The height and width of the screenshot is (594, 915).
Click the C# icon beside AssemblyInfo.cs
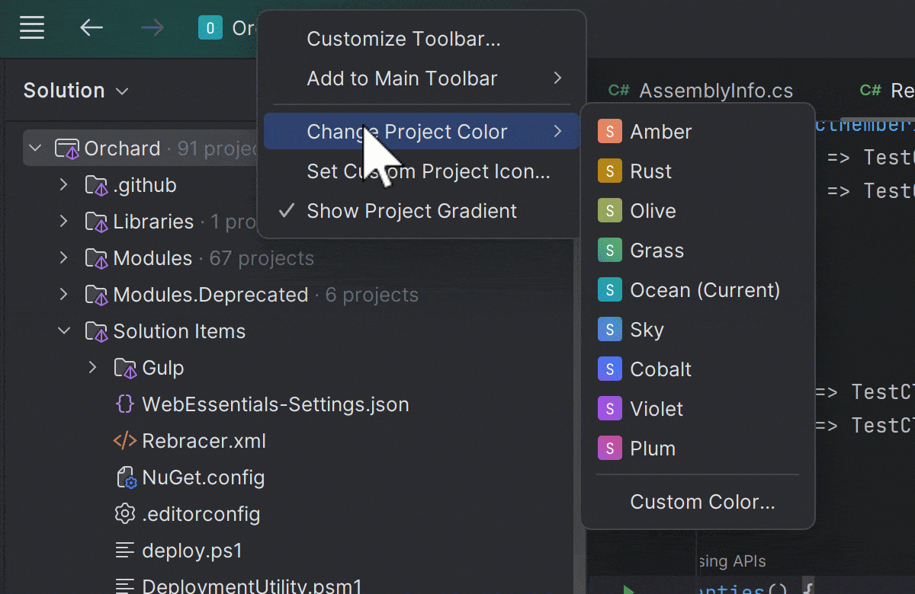[618, 90]
